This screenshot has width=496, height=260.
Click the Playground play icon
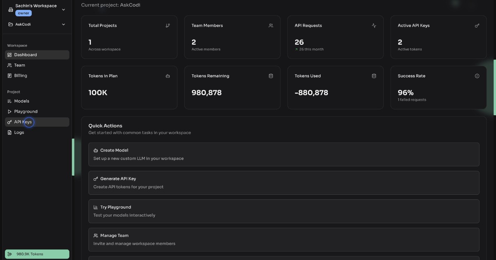click(10, 111)
